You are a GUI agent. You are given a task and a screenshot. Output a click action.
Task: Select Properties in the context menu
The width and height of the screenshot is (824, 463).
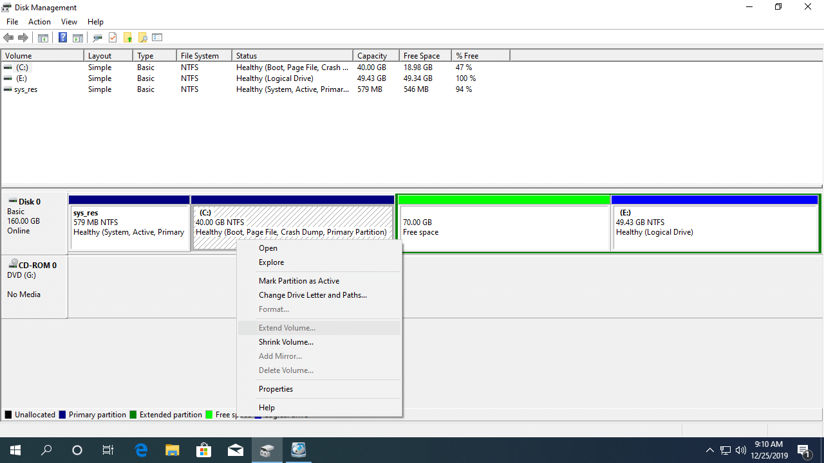click(276, 389)
